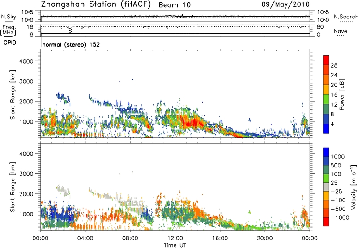This screenshot has width=358, height=248.
Task: Click the -25 label on Velocity color bar
Action: coord(337,191)
